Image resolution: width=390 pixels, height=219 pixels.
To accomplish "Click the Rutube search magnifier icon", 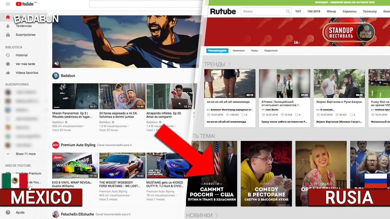I will [x=288, y=12].
